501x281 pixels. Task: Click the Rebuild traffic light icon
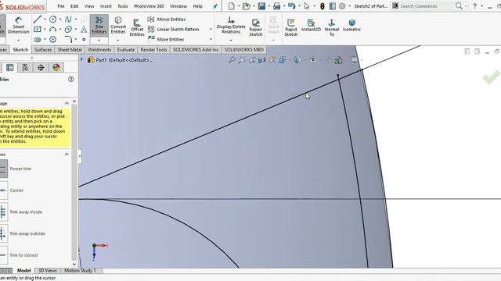(322, 6)
